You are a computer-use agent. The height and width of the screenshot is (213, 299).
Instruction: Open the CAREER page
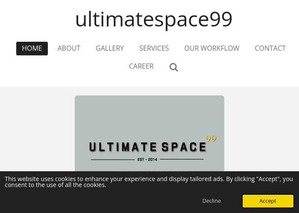(x=141, y=66)
